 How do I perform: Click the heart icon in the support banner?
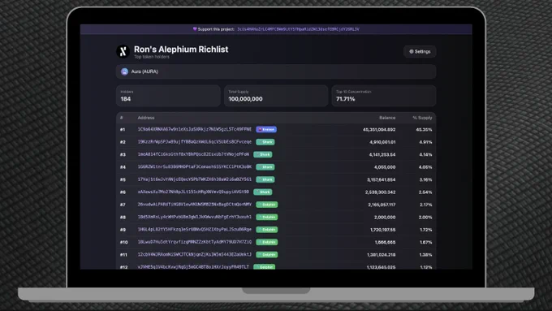(195, 29)
